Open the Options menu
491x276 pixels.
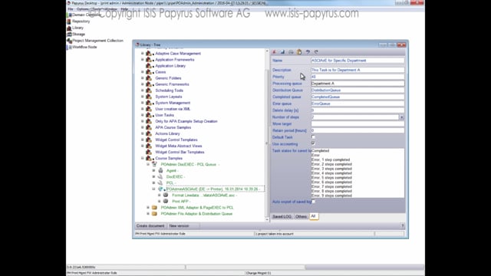[x=83, y=9]
